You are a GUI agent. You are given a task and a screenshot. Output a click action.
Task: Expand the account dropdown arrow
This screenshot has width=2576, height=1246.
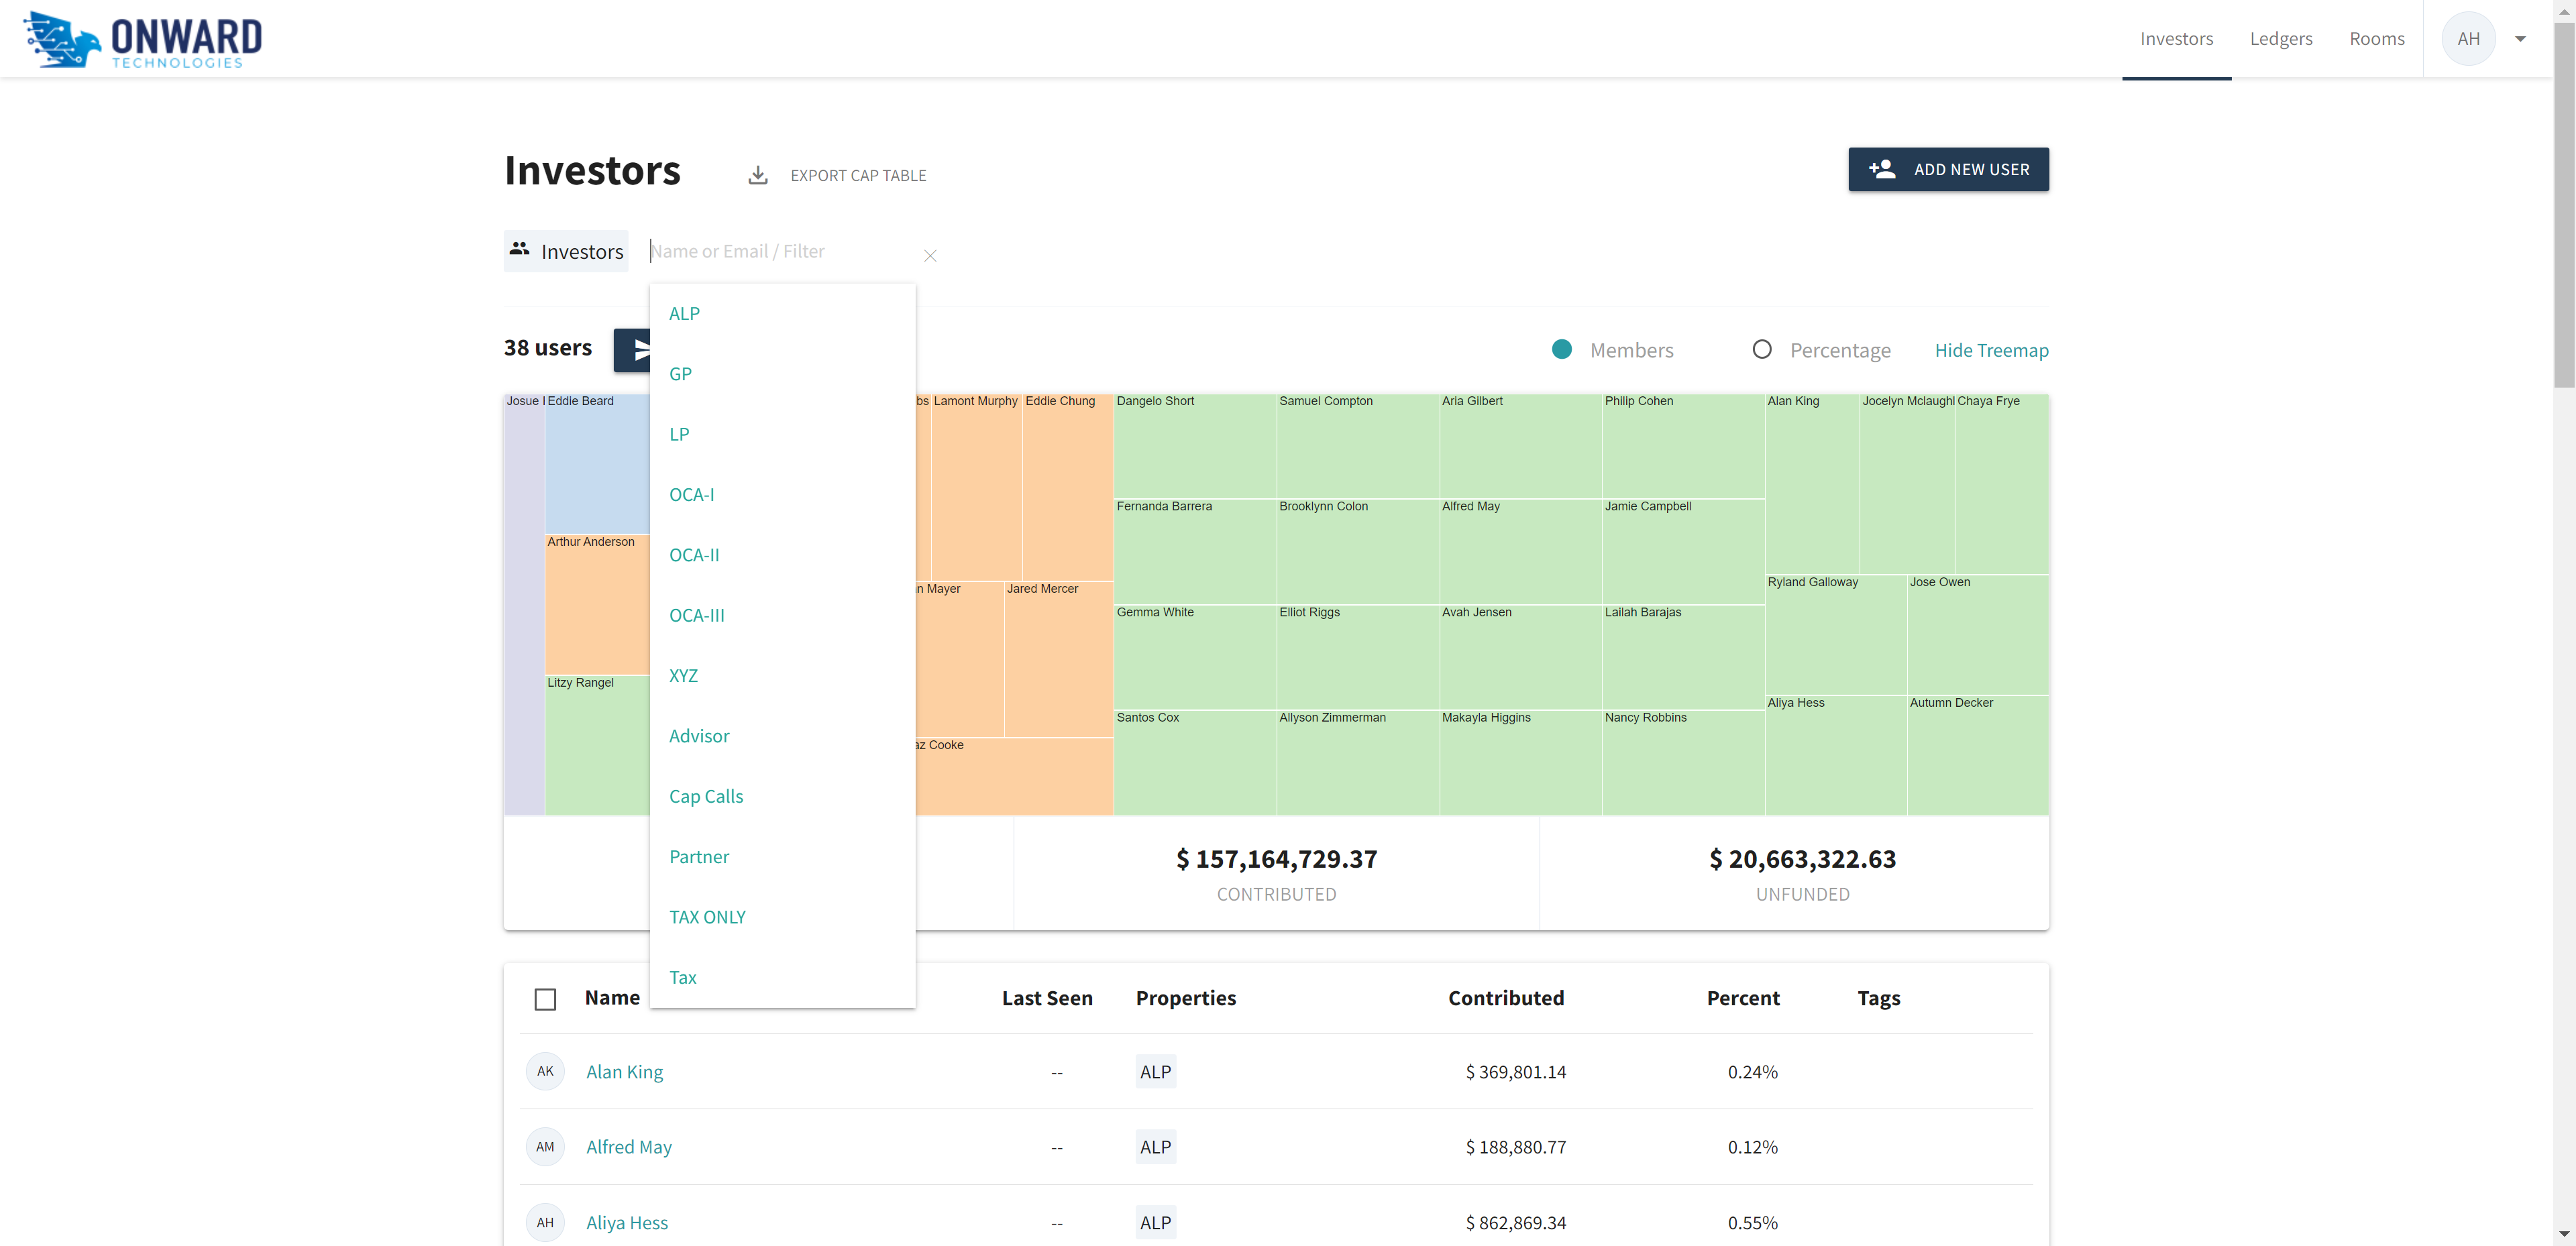click(x=2520, y=39)
